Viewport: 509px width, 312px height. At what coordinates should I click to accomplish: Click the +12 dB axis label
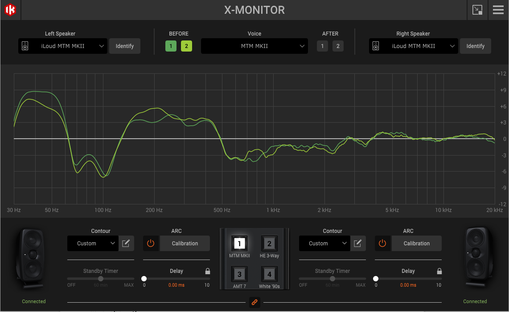coord(501,74)
